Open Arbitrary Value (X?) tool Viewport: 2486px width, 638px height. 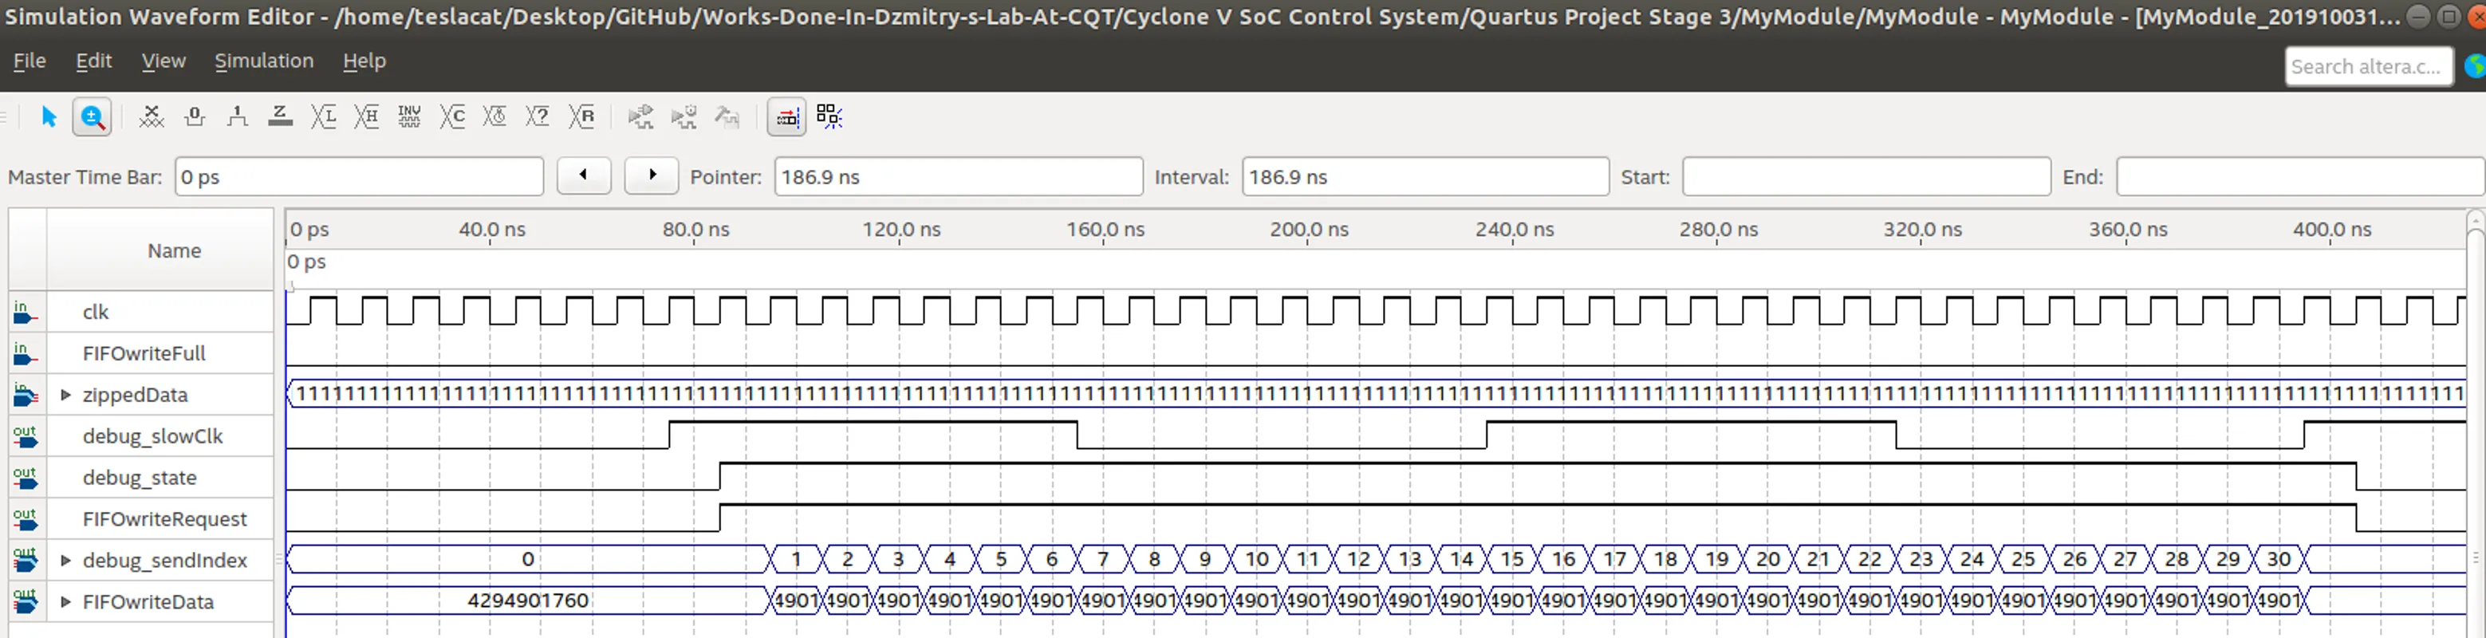[x=538, y=116]
